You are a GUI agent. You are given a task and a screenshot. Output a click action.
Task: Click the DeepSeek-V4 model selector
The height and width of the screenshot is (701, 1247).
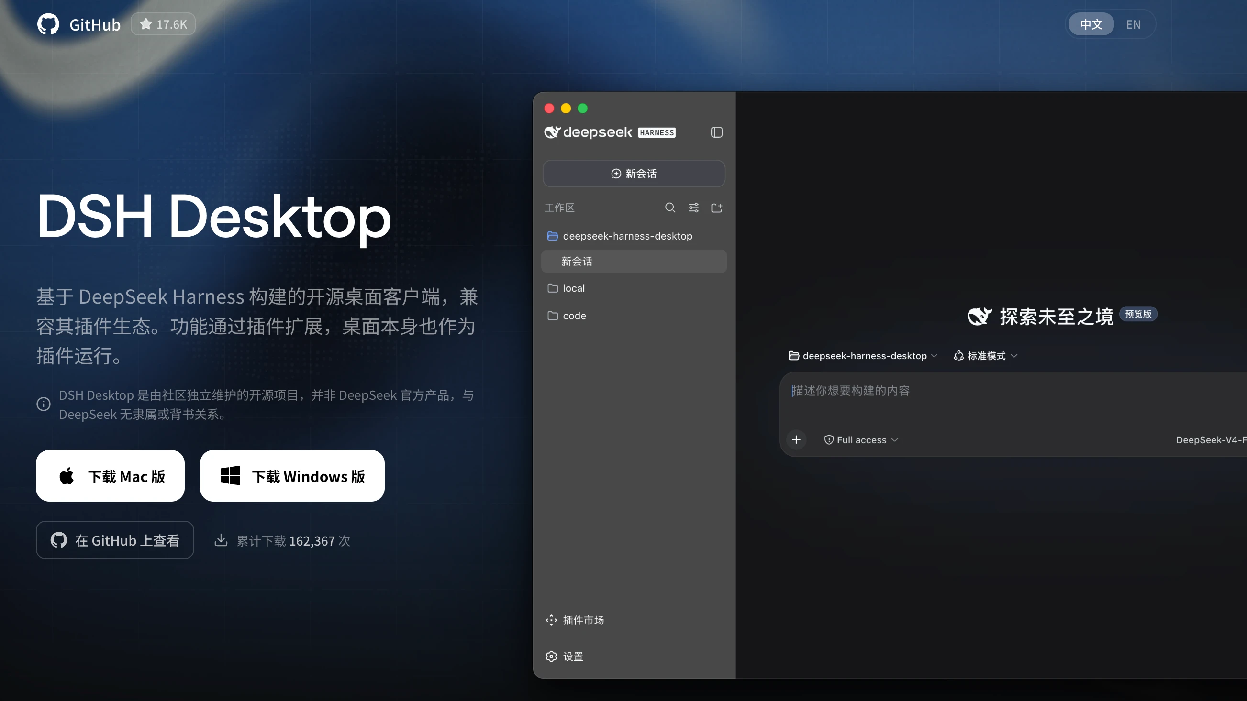[1211, 440]
